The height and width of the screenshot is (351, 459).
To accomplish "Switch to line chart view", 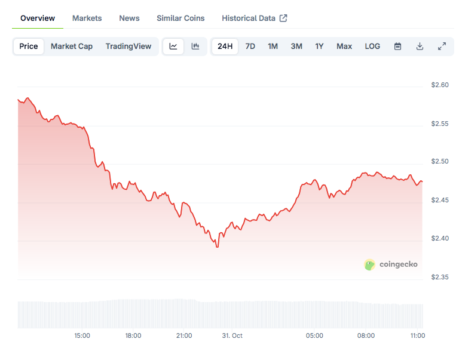I will [x=173, y=47].
